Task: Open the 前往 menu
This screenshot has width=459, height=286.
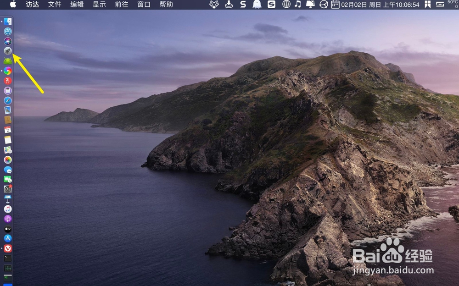Action: pyautogui.click(x=122, y=5)
